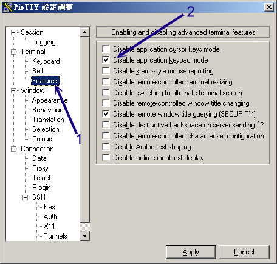
Task: Check Disable remote-controlled character set configuration
Action: (106, 136)
